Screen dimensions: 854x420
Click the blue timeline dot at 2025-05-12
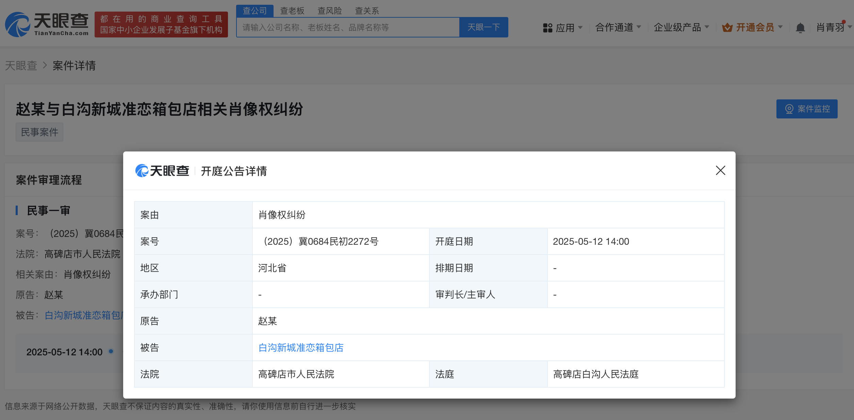click(111, 351)
